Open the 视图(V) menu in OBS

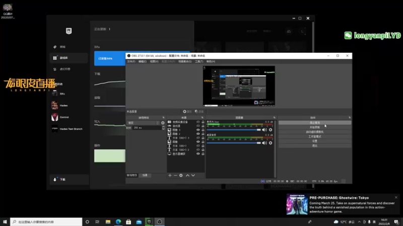[x=154, y=61]
